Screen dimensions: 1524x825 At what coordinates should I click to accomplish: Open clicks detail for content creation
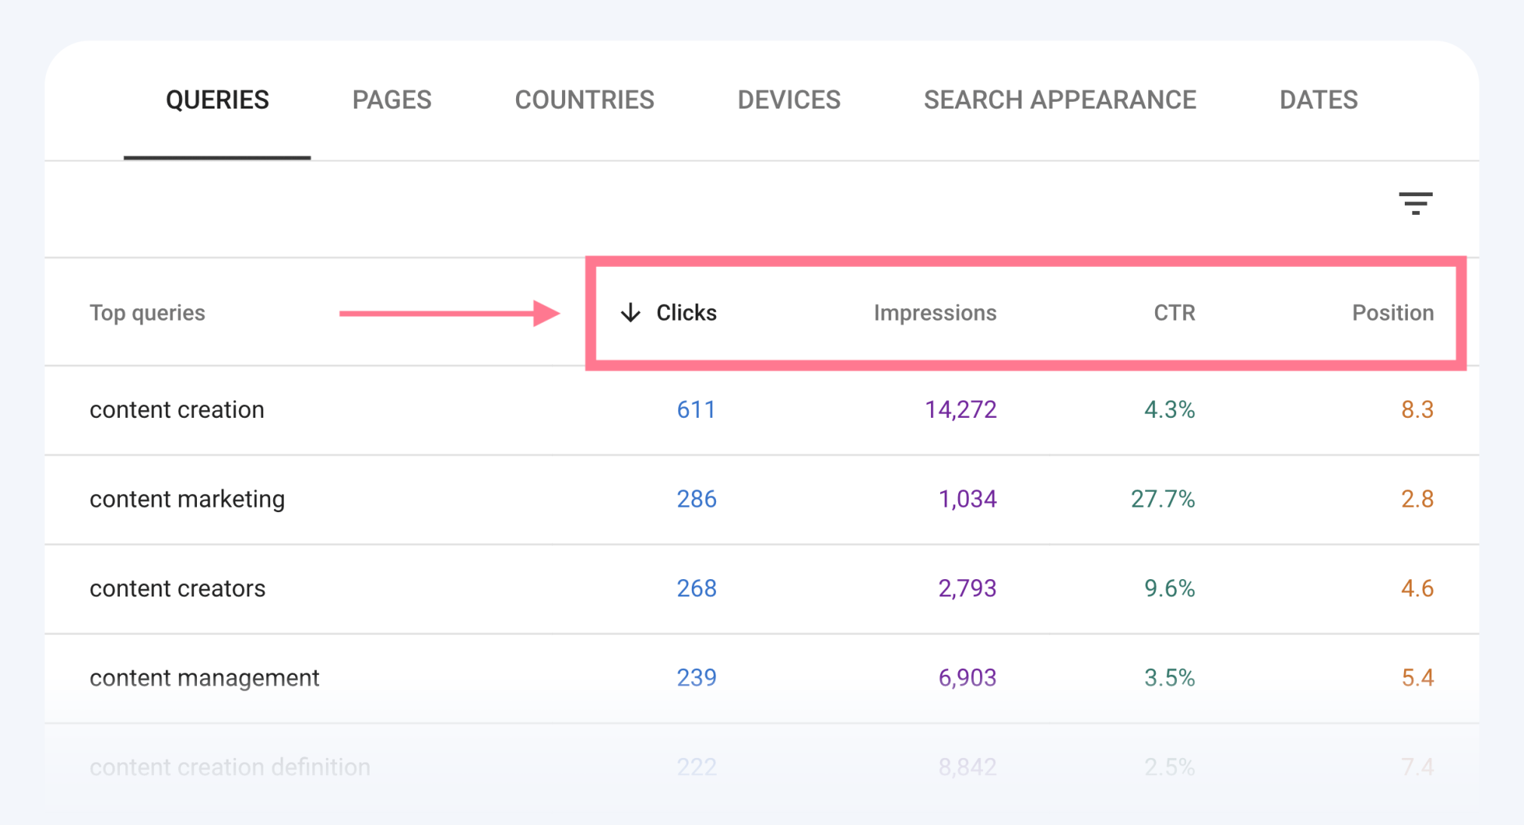(696, 409)
